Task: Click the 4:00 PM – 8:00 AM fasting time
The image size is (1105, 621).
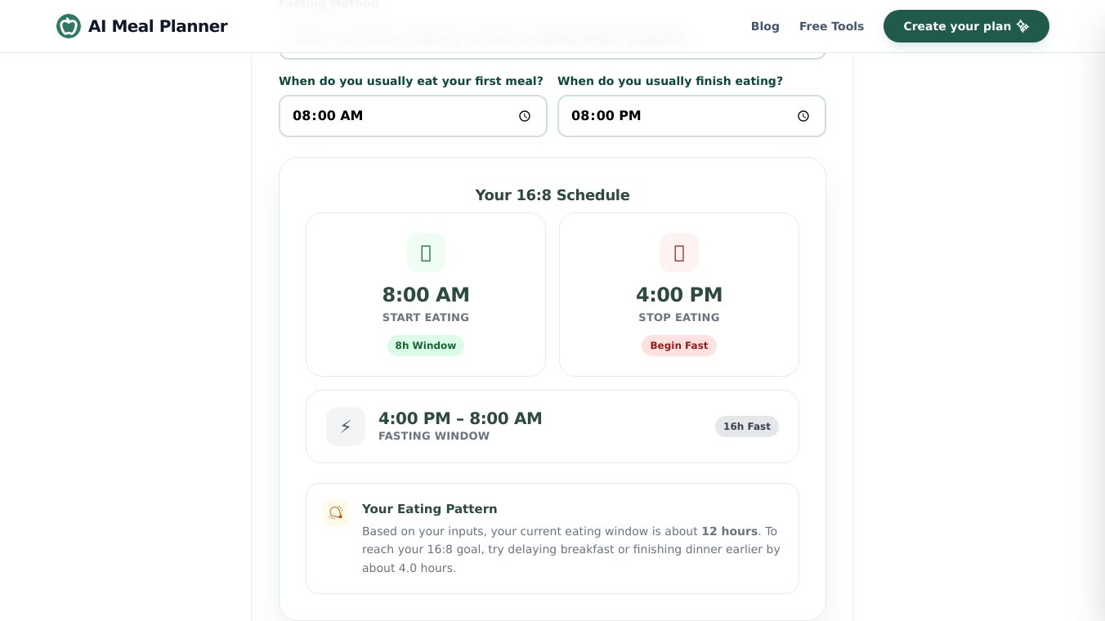Action: (460, 418)
